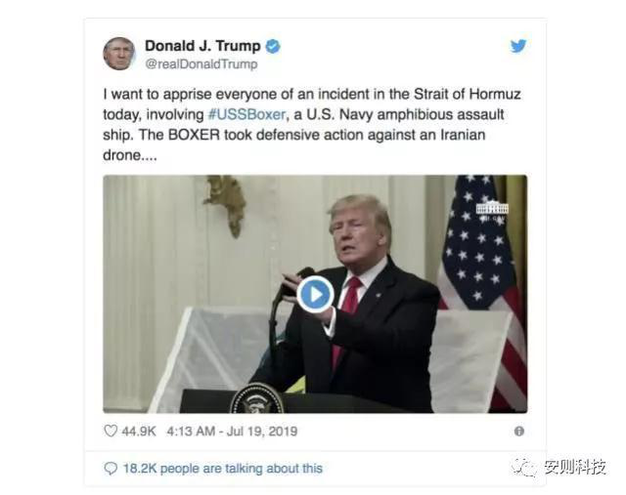Click the White House watermark in video
626x495 pixels.
492,211
